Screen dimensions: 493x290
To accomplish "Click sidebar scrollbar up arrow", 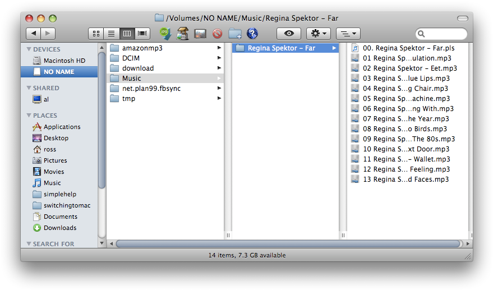I will [102, 48].
